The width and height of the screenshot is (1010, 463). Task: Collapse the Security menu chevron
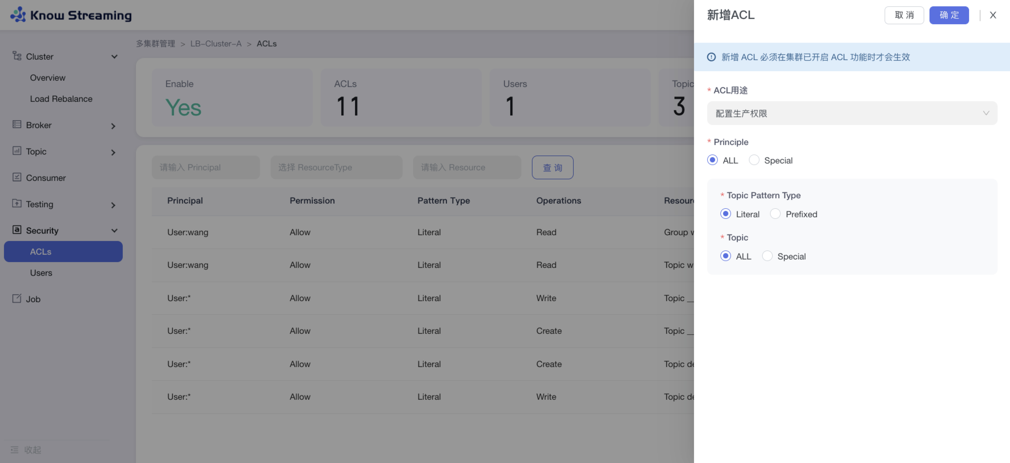(x=114, y=231)
